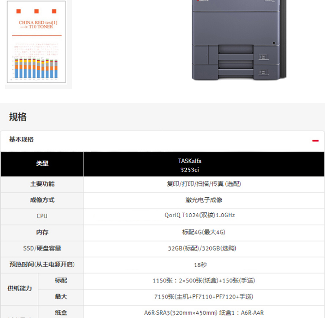Click the 成像方式 row label
Screen dimensions: 325x318
click(42, 200)
